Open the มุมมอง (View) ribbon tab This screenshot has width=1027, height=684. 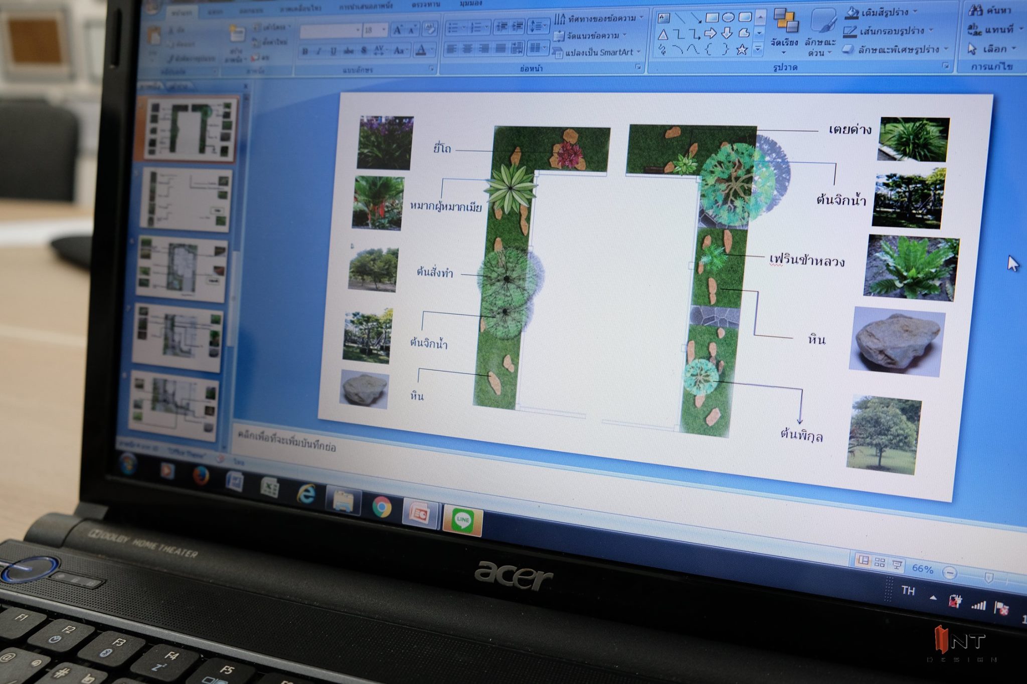(471, 4)
